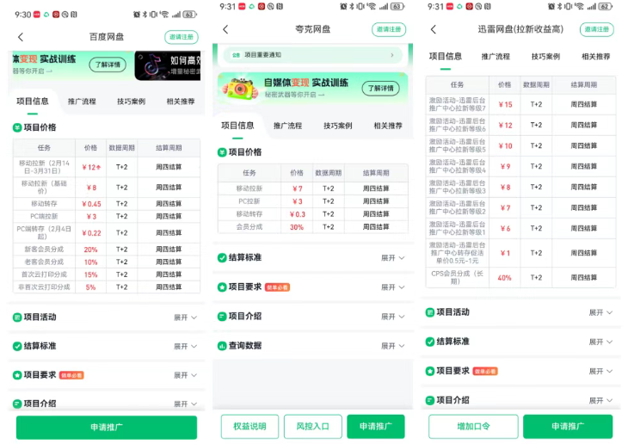
Task: Go back from 迅雷网盘 screen
Action: click(434, 29)
